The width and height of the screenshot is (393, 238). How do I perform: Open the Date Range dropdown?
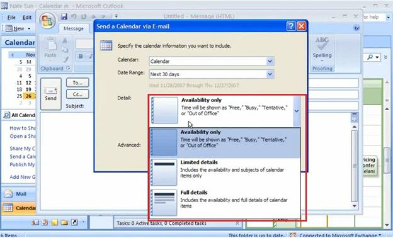(x=270, y=74)
